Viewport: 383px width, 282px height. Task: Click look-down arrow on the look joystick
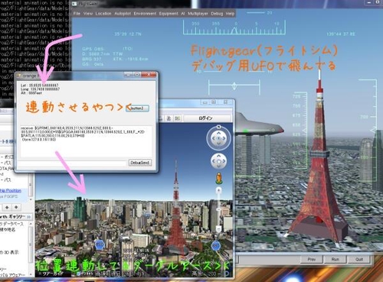(218, 144)
